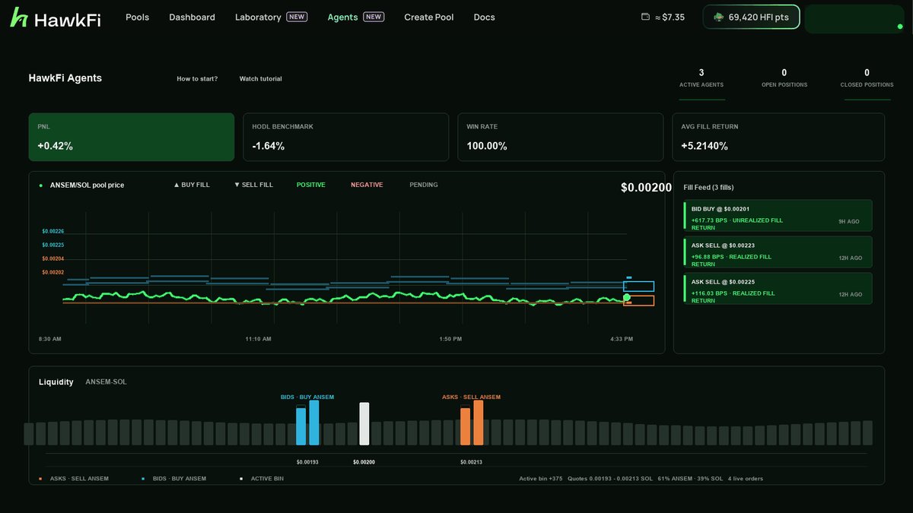Screen dimensions: 913x513
Task: Click the $0.00204 price axis label
Action: (x=53, y=258)
